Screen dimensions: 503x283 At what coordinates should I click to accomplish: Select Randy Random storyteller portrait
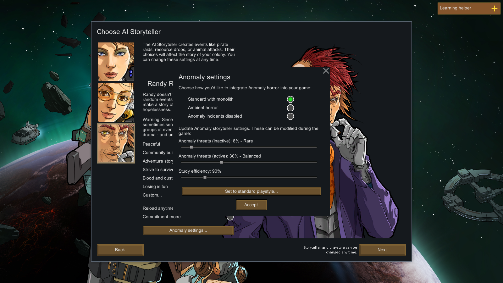pos(116,143)
